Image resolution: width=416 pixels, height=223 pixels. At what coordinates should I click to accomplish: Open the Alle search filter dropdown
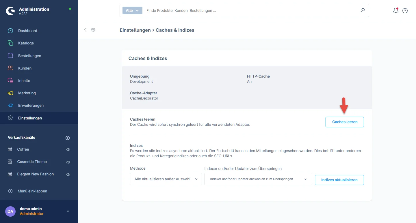click(x=132, y=10)
